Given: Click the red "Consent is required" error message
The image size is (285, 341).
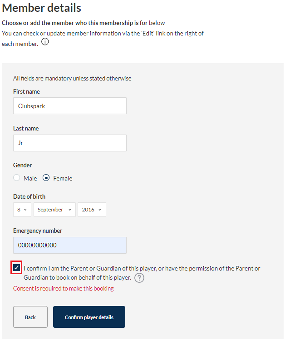Looking at the screenshot, I should click(x=63, y=288).
